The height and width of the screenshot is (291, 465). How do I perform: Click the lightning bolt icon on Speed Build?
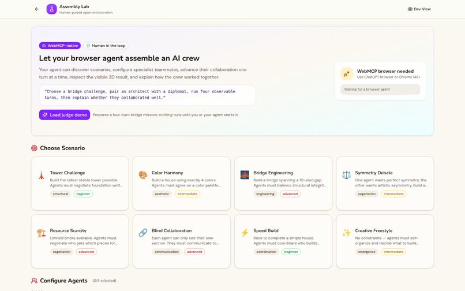pos(245,233)
